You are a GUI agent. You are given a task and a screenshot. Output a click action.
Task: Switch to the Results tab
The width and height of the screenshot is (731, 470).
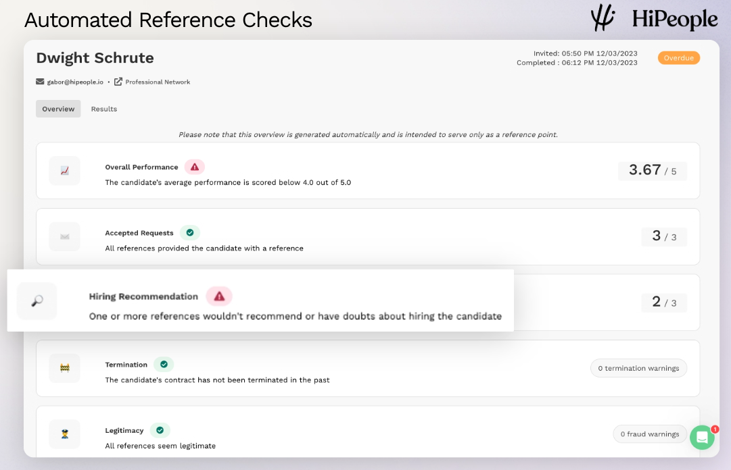104,109
